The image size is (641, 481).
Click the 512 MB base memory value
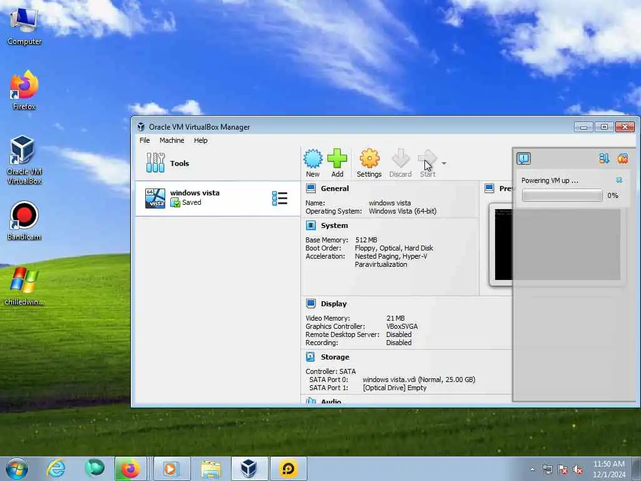click(366, 240)
